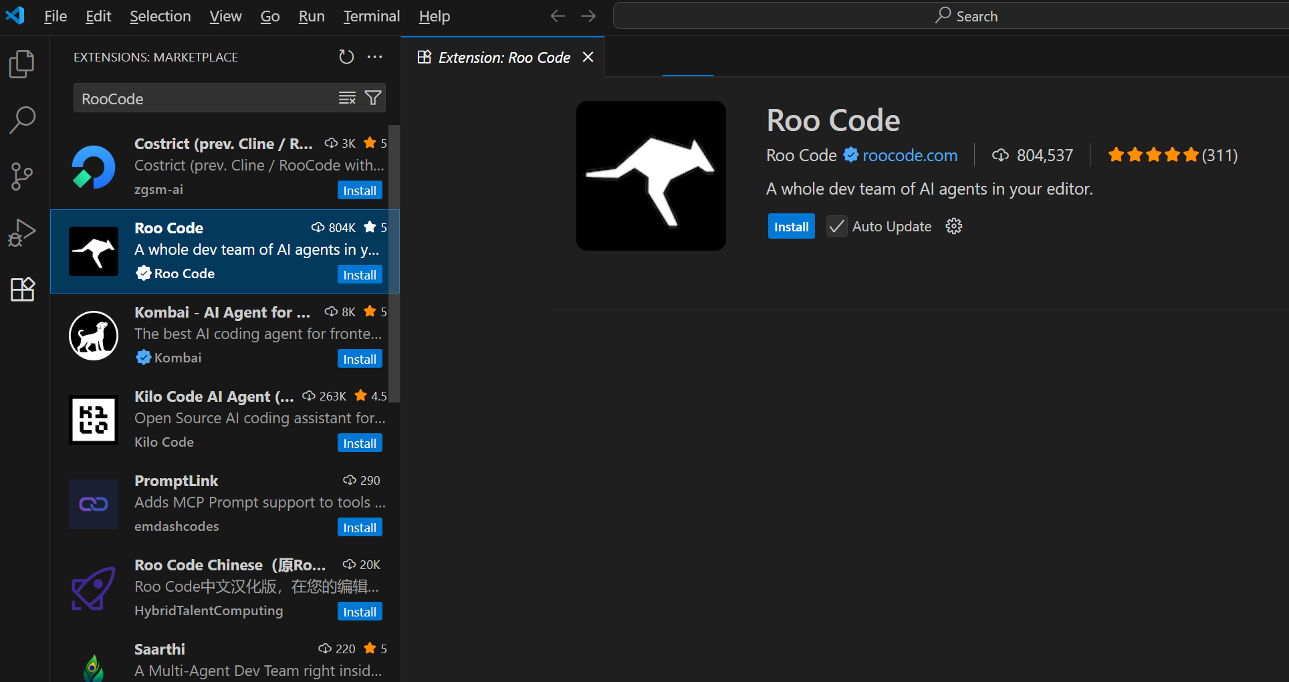Click the Kombai verified publisher badge

(143, 358)
